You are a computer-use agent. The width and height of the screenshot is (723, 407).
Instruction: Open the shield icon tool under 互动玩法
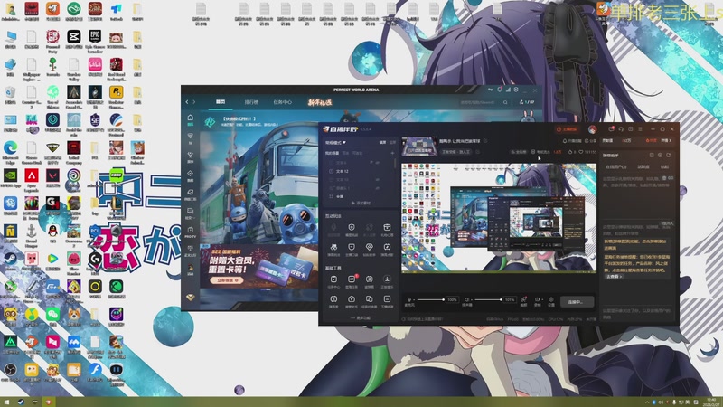352,228
